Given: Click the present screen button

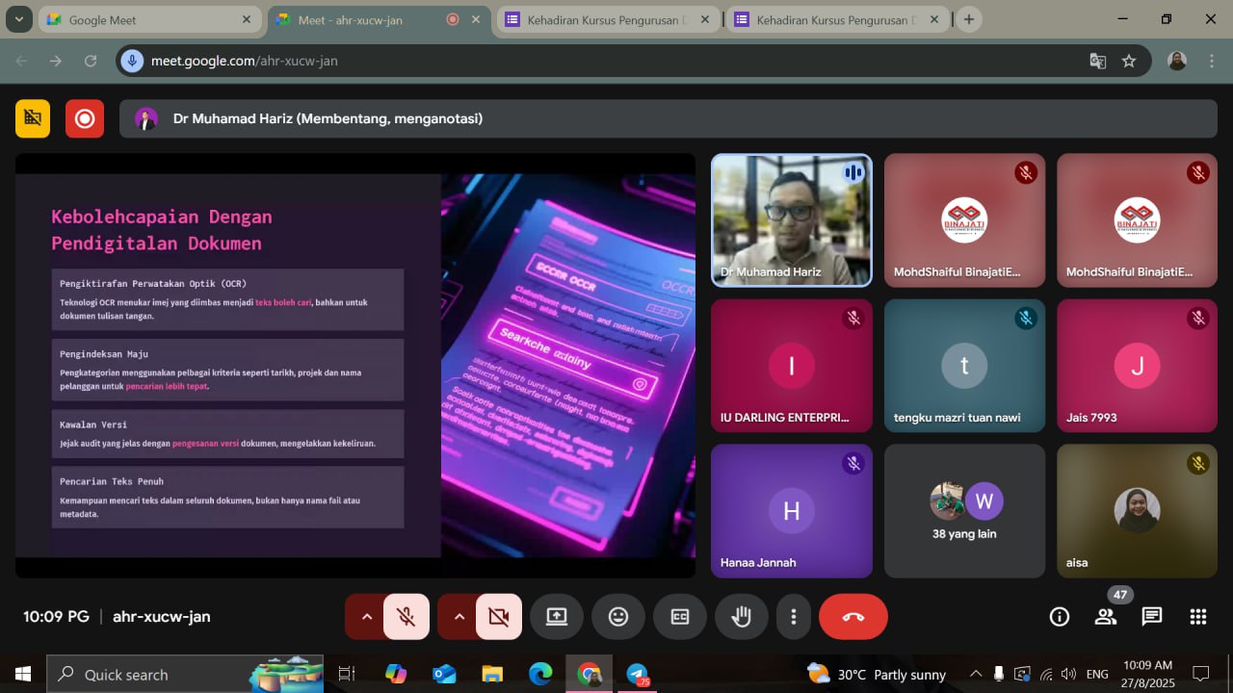Looking at the screenshot, I should [x=557, y=617].
